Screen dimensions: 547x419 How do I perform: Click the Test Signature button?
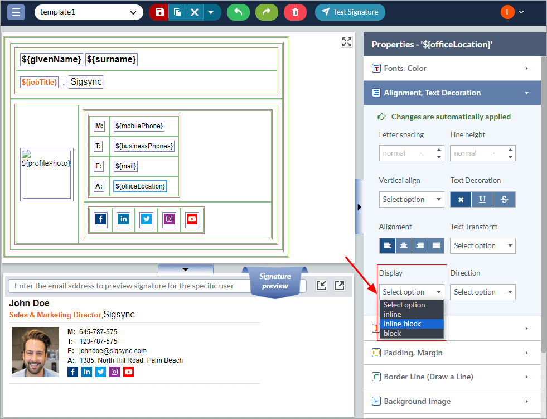[350, 12]
